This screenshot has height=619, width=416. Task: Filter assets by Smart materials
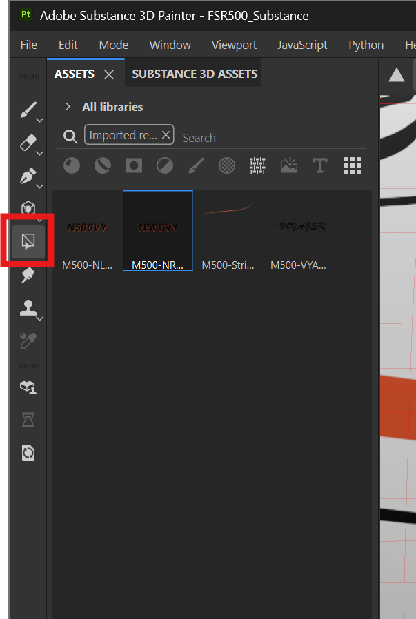pos(103,165)
